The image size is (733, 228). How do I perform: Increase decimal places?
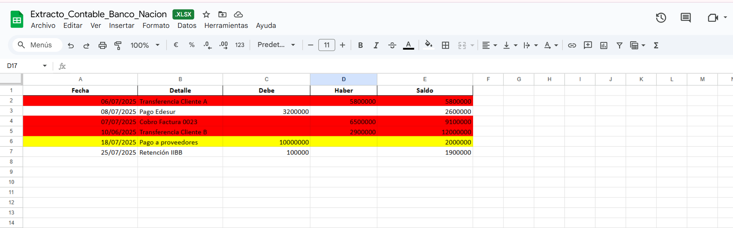point(224,45)
